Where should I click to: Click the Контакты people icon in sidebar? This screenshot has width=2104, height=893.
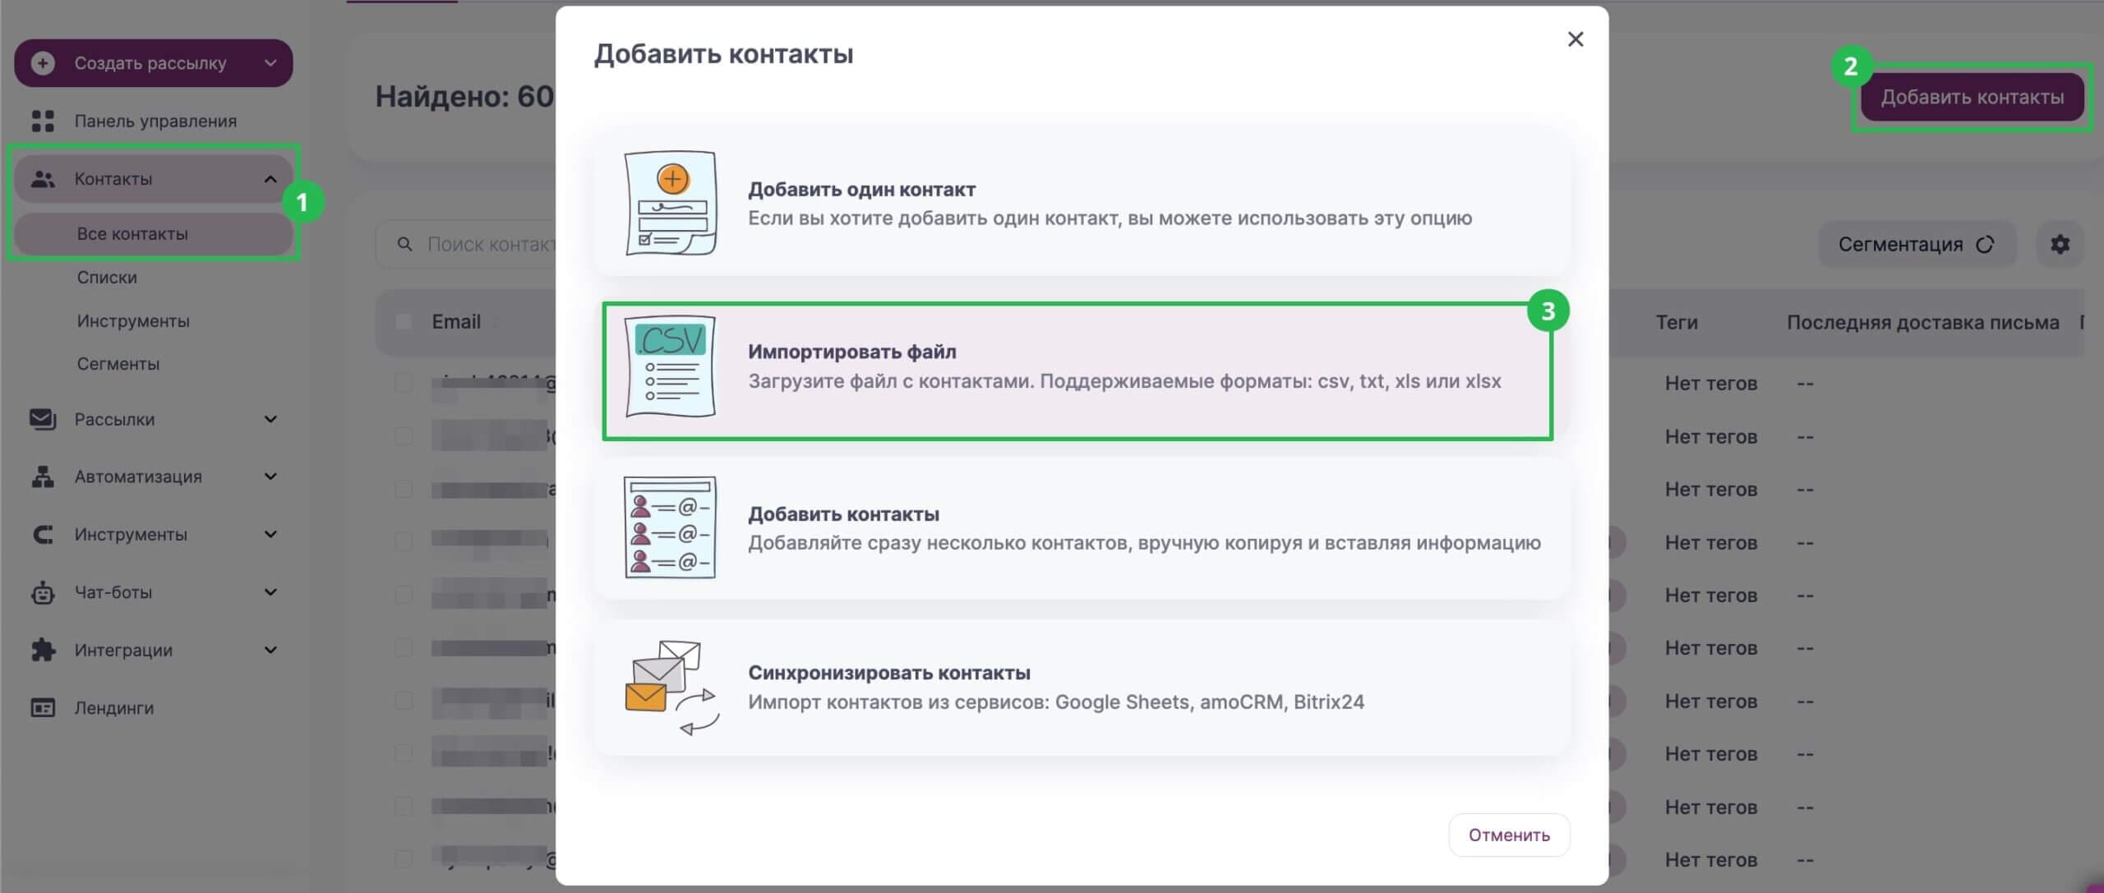(43, 179)
